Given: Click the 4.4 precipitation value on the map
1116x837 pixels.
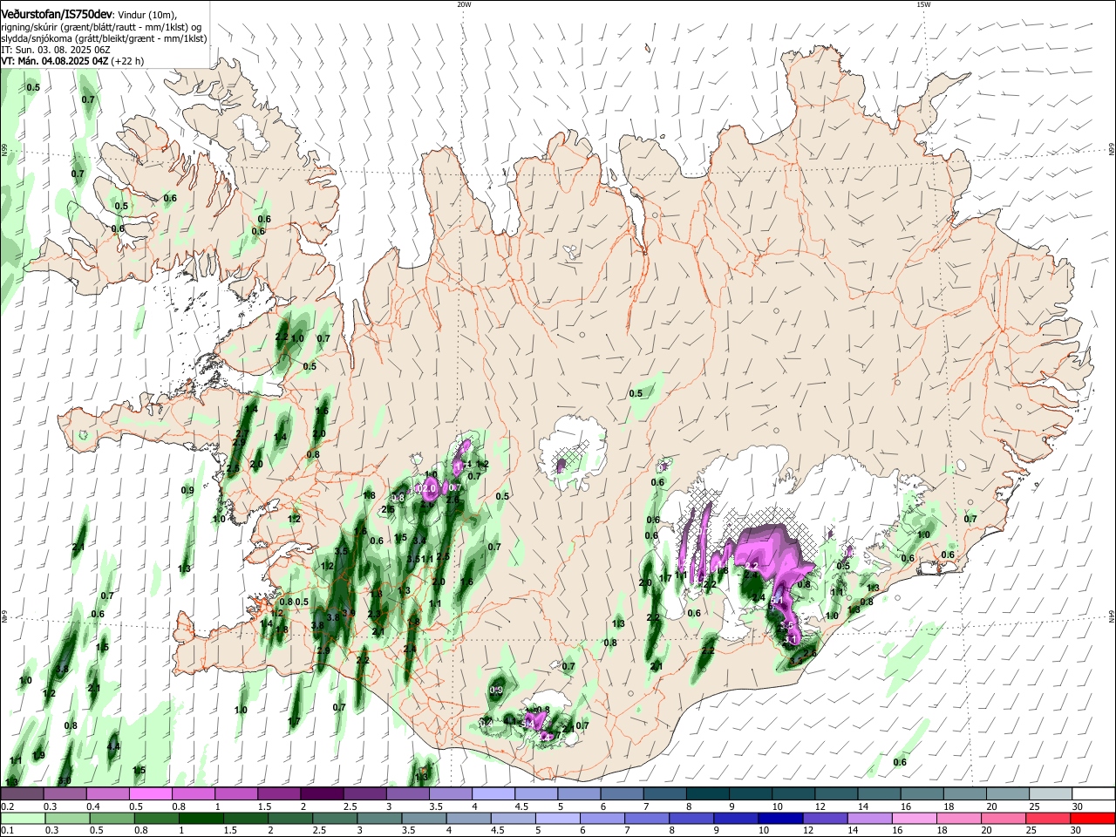Looking at the screenshot, I should [113, 747].
